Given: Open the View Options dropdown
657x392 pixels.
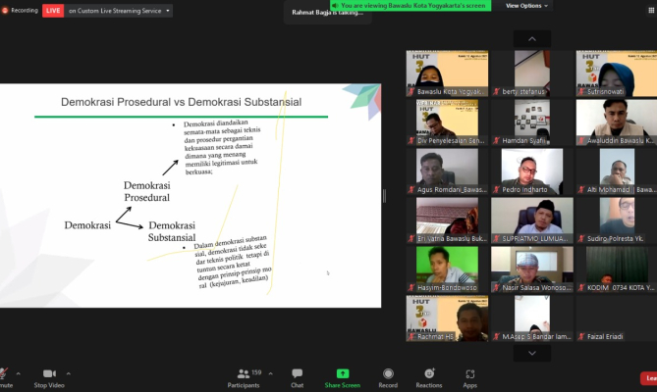Looking at the screenshot, I should pos(525,6).
